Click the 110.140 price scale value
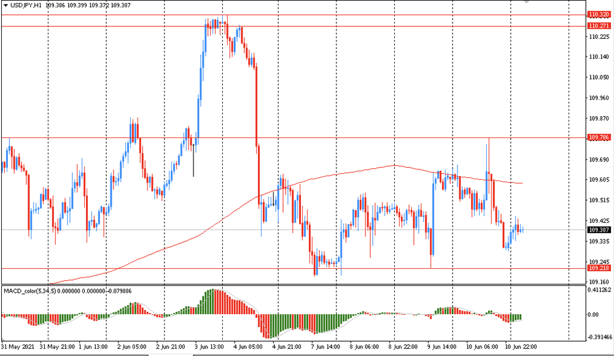614x356 pixels. (x=599, y=57)
